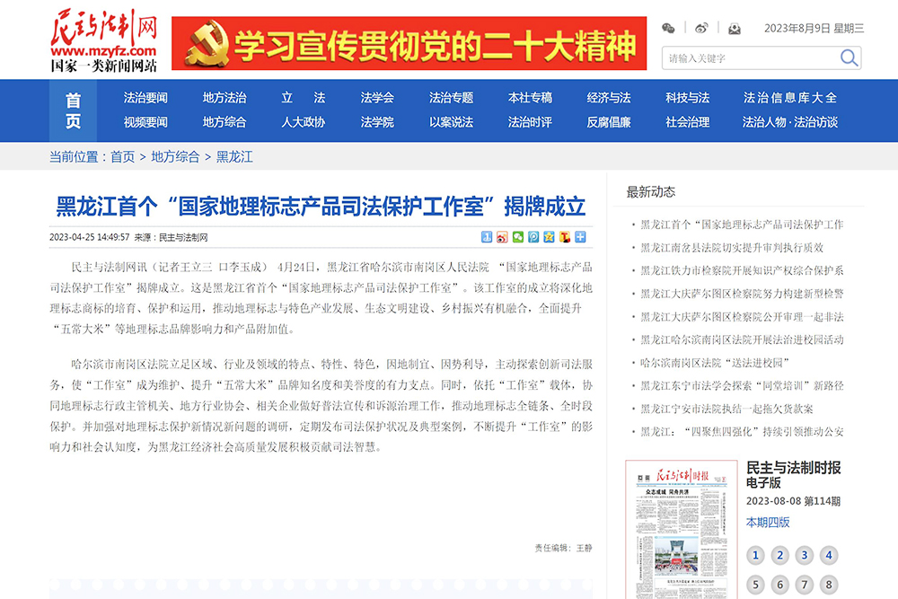898x599 pixels.
Task: Open the 首页 home tab
Action: click(73, 110)
